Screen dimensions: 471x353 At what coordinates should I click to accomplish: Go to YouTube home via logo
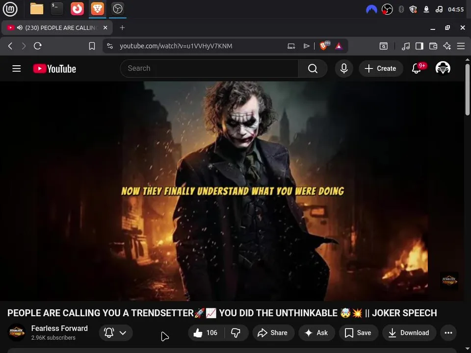pos(54,69)
